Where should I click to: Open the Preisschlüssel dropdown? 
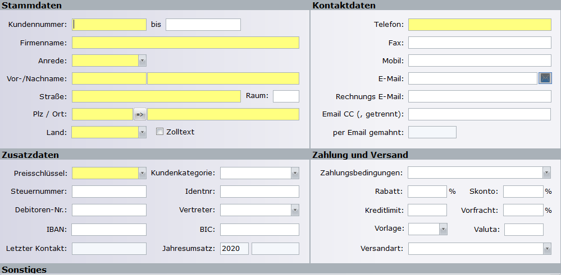click(x=142, y=173)
